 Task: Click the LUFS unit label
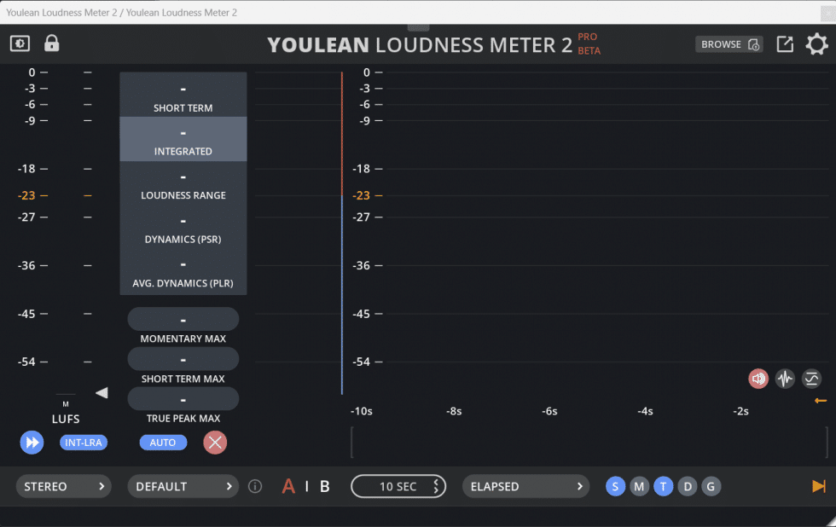tap(66, 420)
